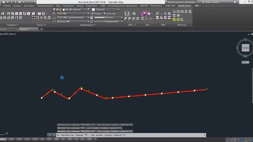
Task: Click white object color swatch beside ПоСлою
Action: pos(93,9)
